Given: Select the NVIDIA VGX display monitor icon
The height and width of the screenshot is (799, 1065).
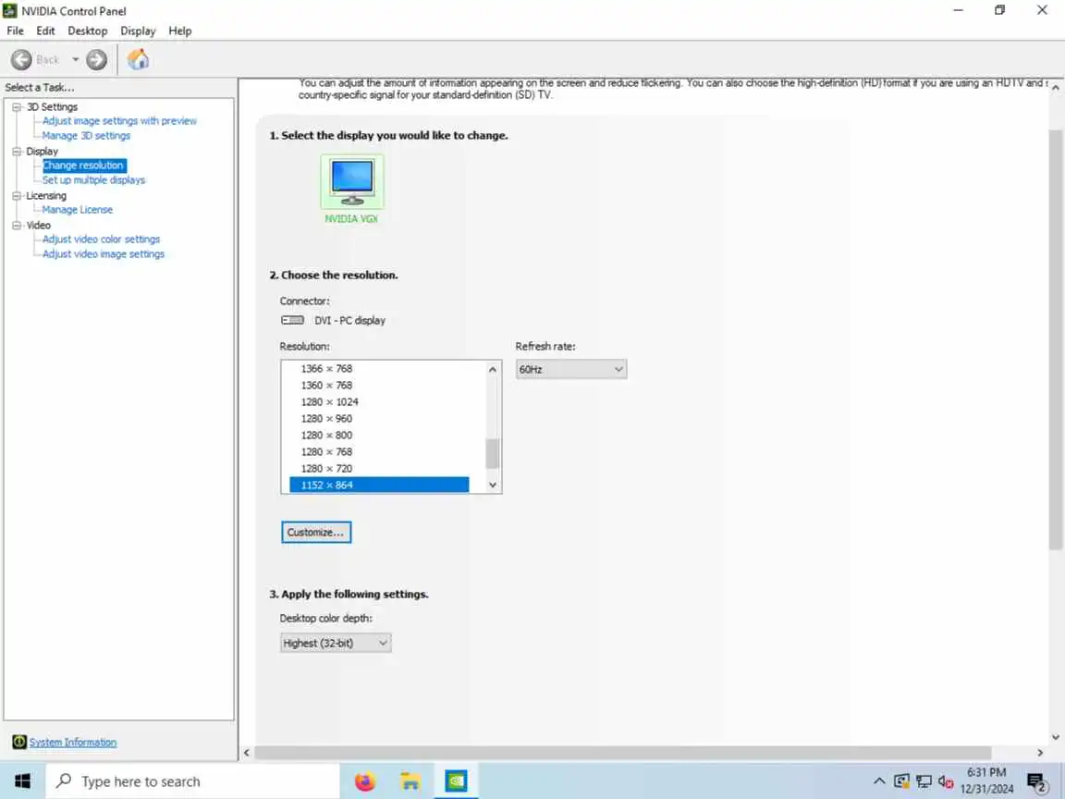Looking at the screenshot, I should 352,180.
